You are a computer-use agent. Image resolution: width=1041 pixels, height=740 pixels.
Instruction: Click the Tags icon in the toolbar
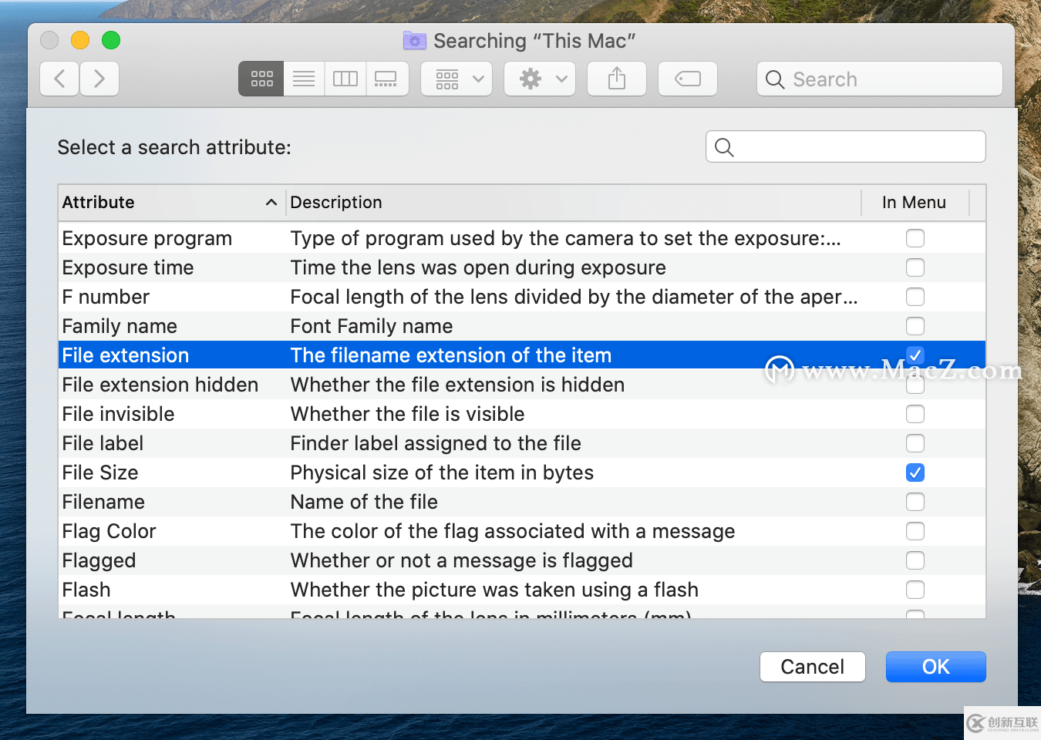687,78
